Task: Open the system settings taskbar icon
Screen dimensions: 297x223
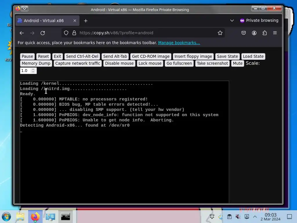Action: pos(50,217)
